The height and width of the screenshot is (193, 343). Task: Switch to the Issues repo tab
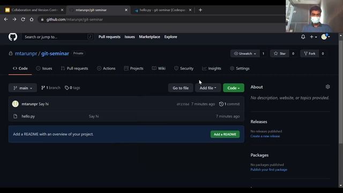click(x=44, y=69)
